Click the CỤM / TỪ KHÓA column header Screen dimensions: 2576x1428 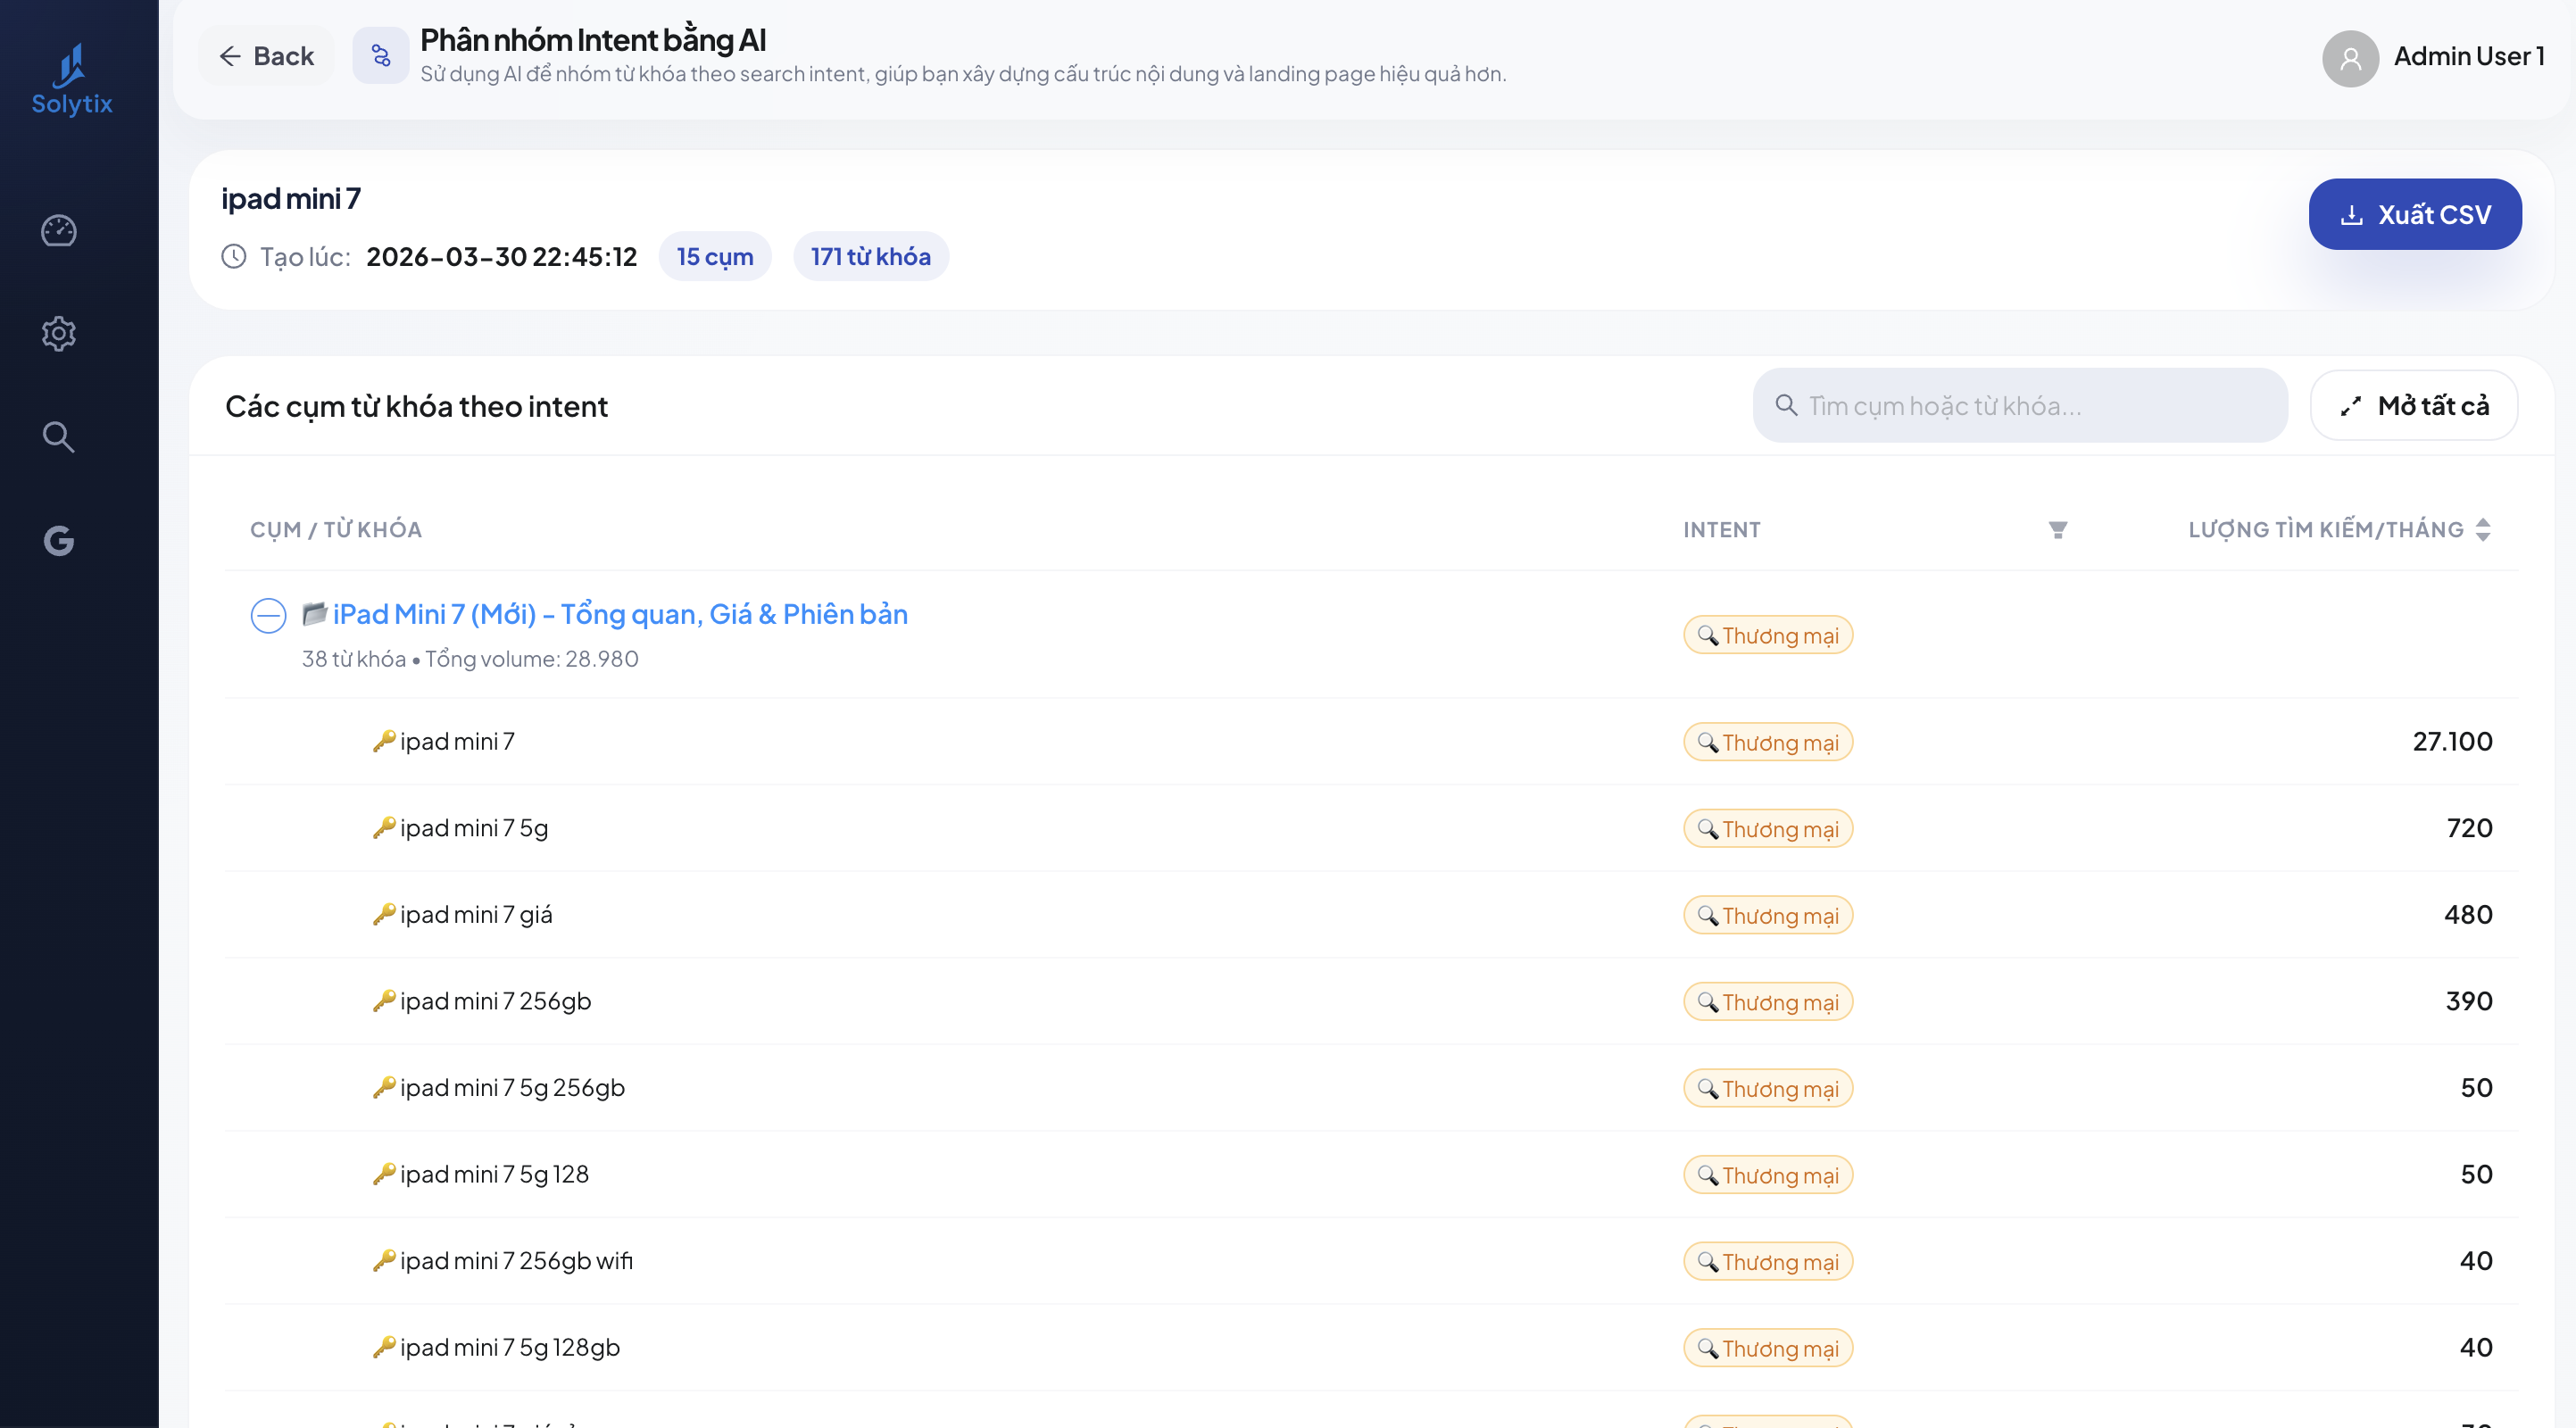336,530
